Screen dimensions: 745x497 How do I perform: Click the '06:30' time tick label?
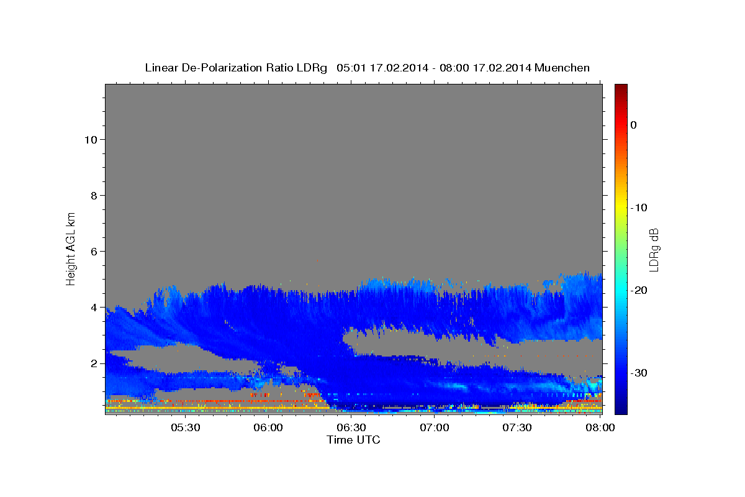pyautogui.click(x=351, y=428)
